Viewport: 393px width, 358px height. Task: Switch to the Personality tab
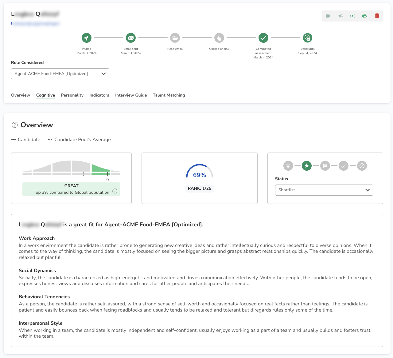[x=72, y=95]
